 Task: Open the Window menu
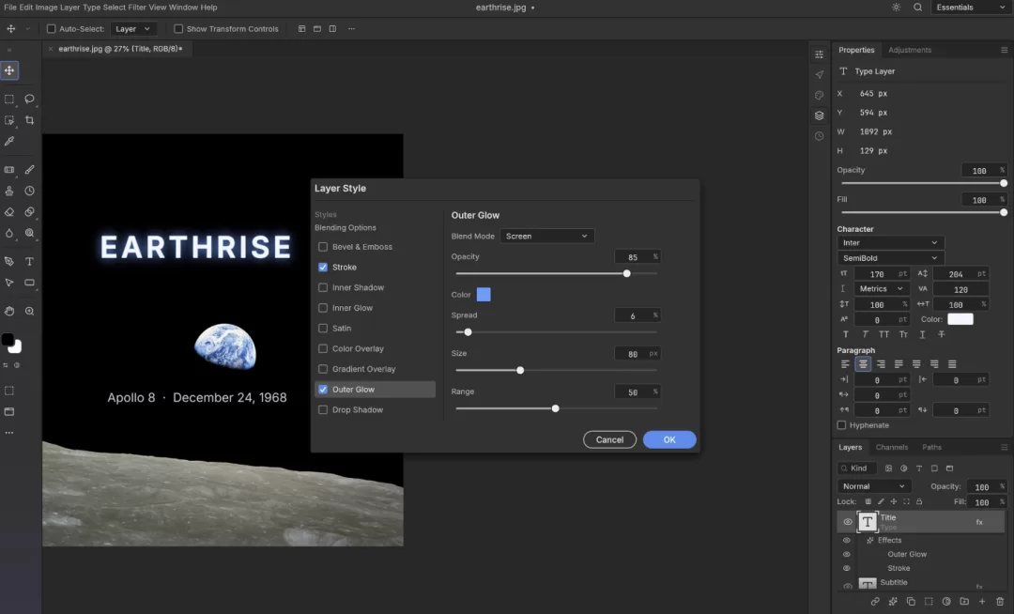point(183,8)
